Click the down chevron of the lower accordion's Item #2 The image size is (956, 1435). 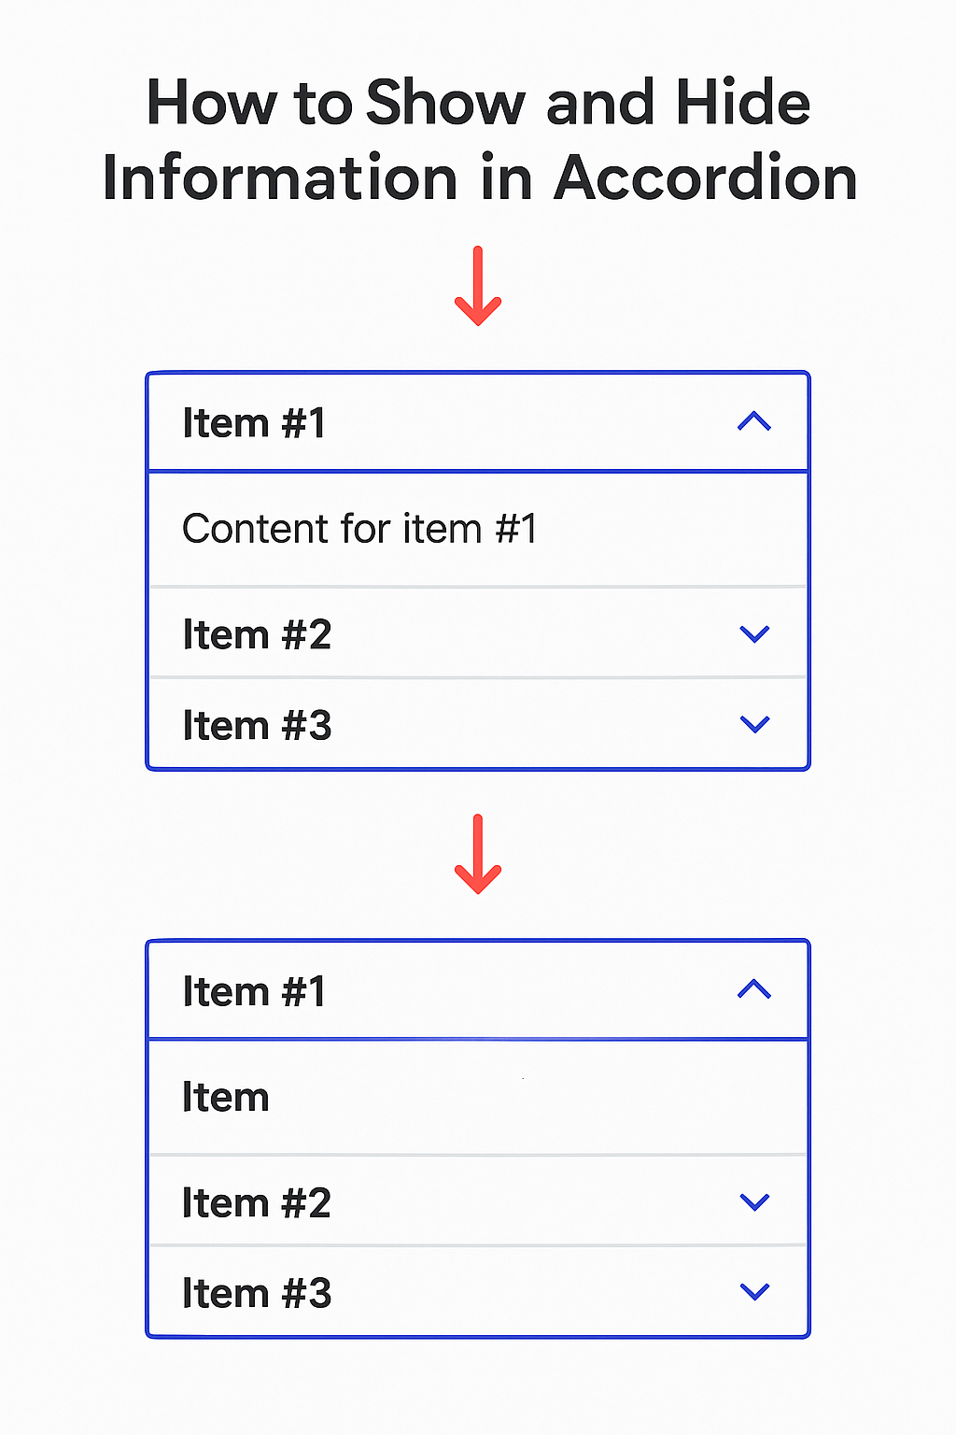754,1202
